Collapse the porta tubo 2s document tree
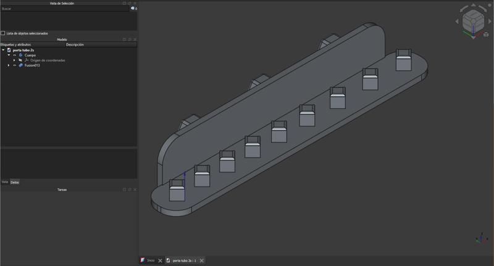The height and width of the screenshot is (266, 494). click(x=3, y=50)
